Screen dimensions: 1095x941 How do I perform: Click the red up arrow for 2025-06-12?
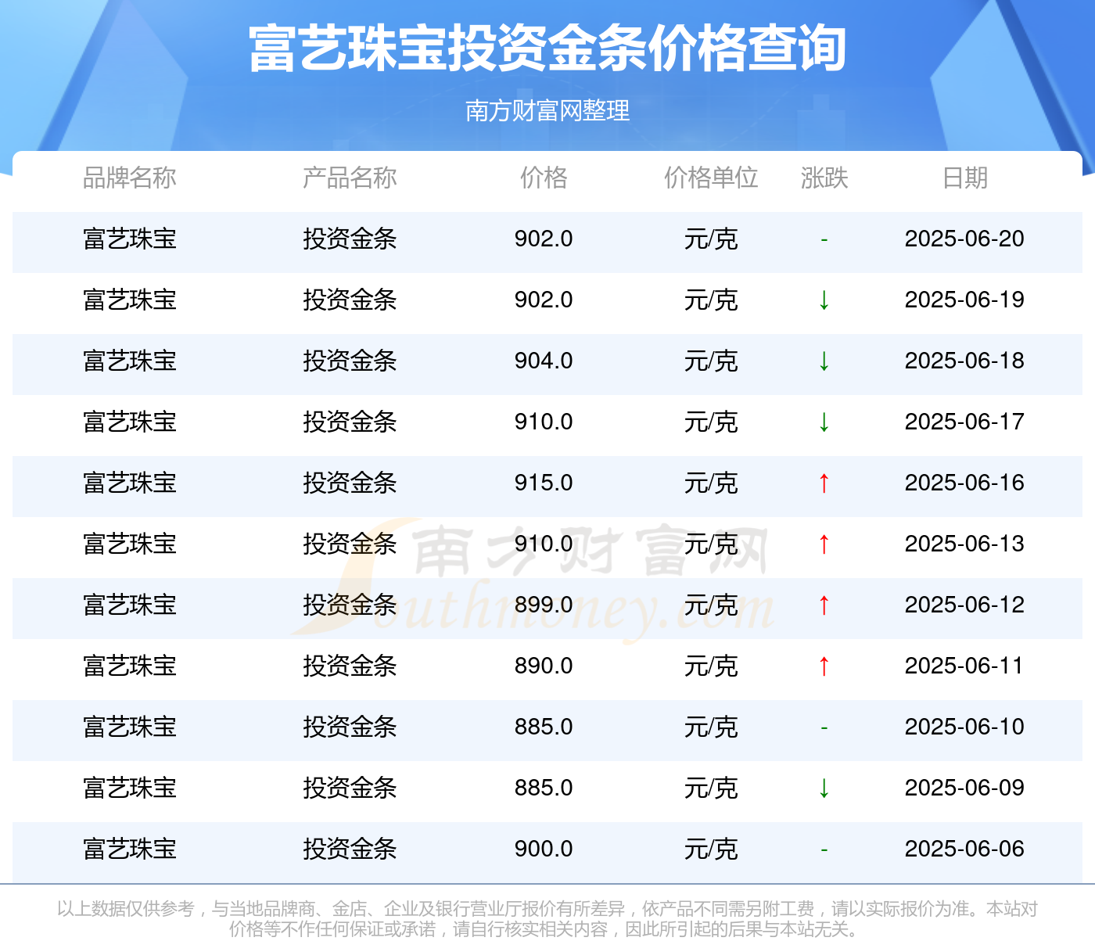(x=824, y=605)
